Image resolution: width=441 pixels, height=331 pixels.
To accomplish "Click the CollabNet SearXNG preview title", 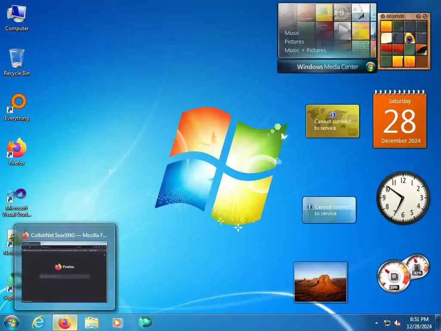I will point(68,235).
